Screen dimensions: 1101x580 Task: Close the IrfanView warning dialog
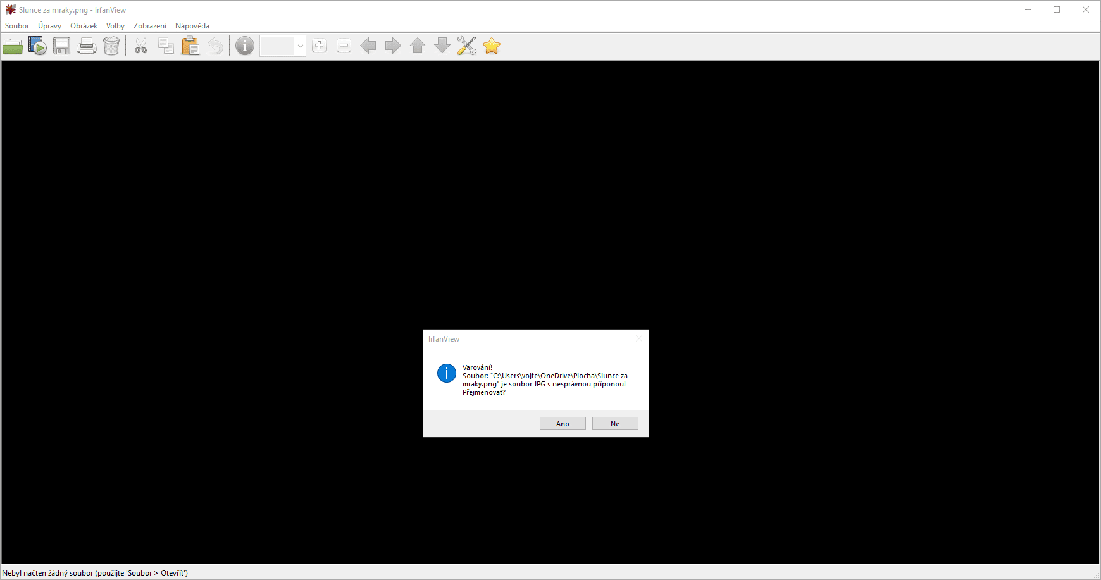point(638,339)
